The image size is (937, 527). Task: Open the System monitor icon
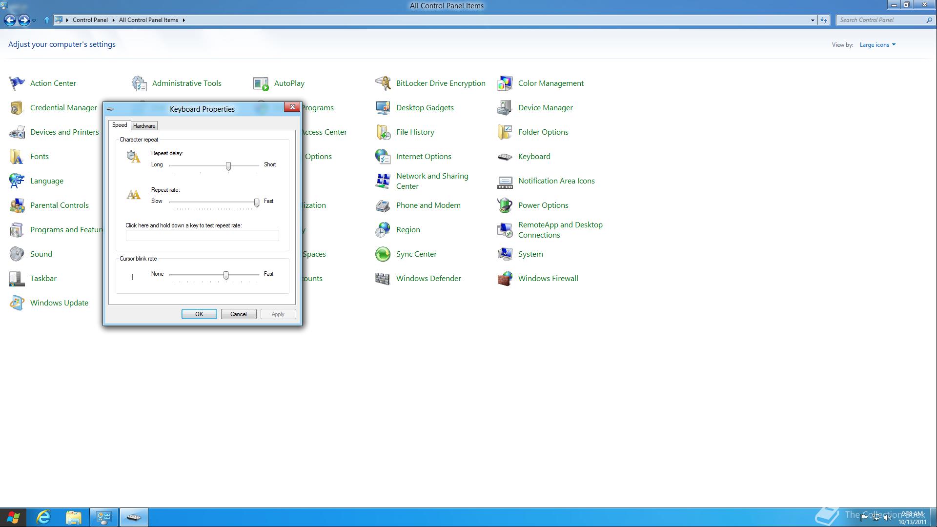[505, 254]
